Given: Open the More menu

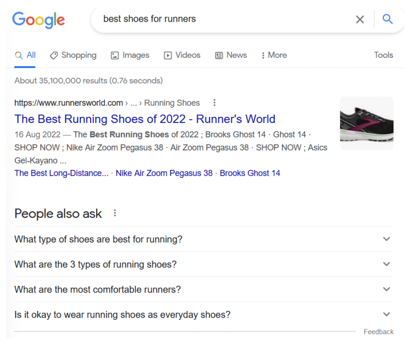Looking at the screenshot, I should tap(274, 55).
